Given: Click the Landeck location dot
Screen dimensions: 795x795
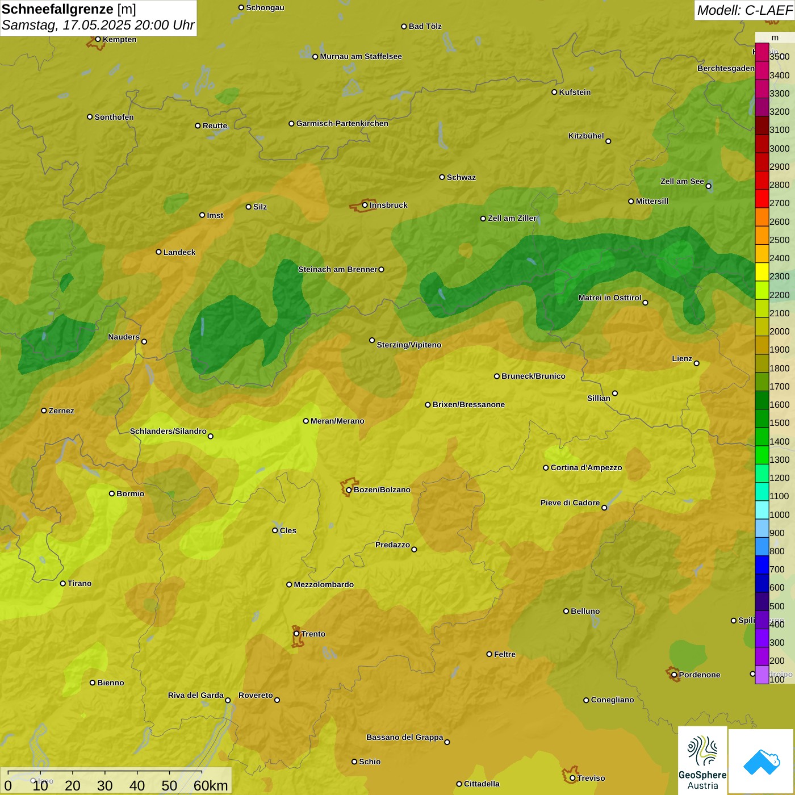Looking at the screenshot, I should click(159, 252).
